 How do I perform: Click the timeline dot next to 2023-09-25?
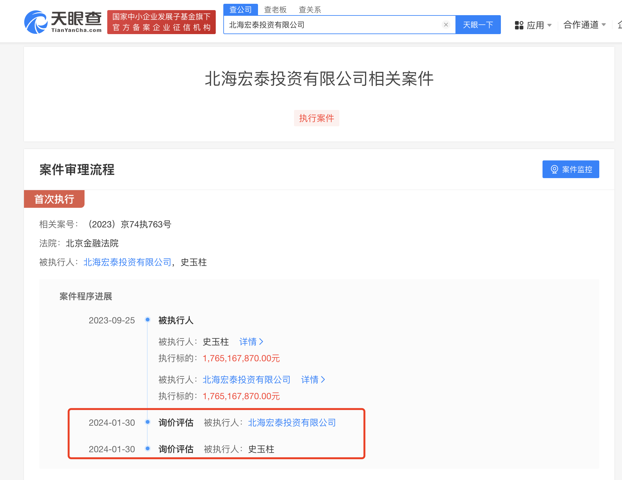point(147,320)
